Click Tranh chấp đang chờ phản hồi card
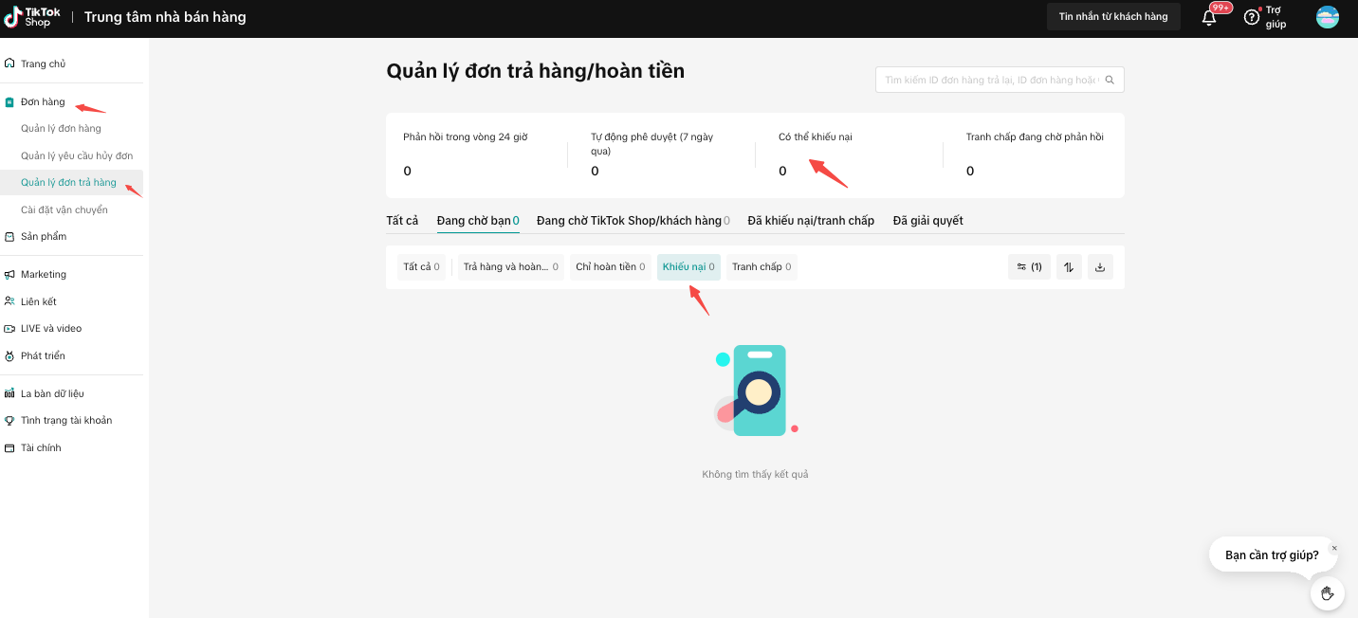Screen dimensions: 1358x618 [x=1035, y=154]
